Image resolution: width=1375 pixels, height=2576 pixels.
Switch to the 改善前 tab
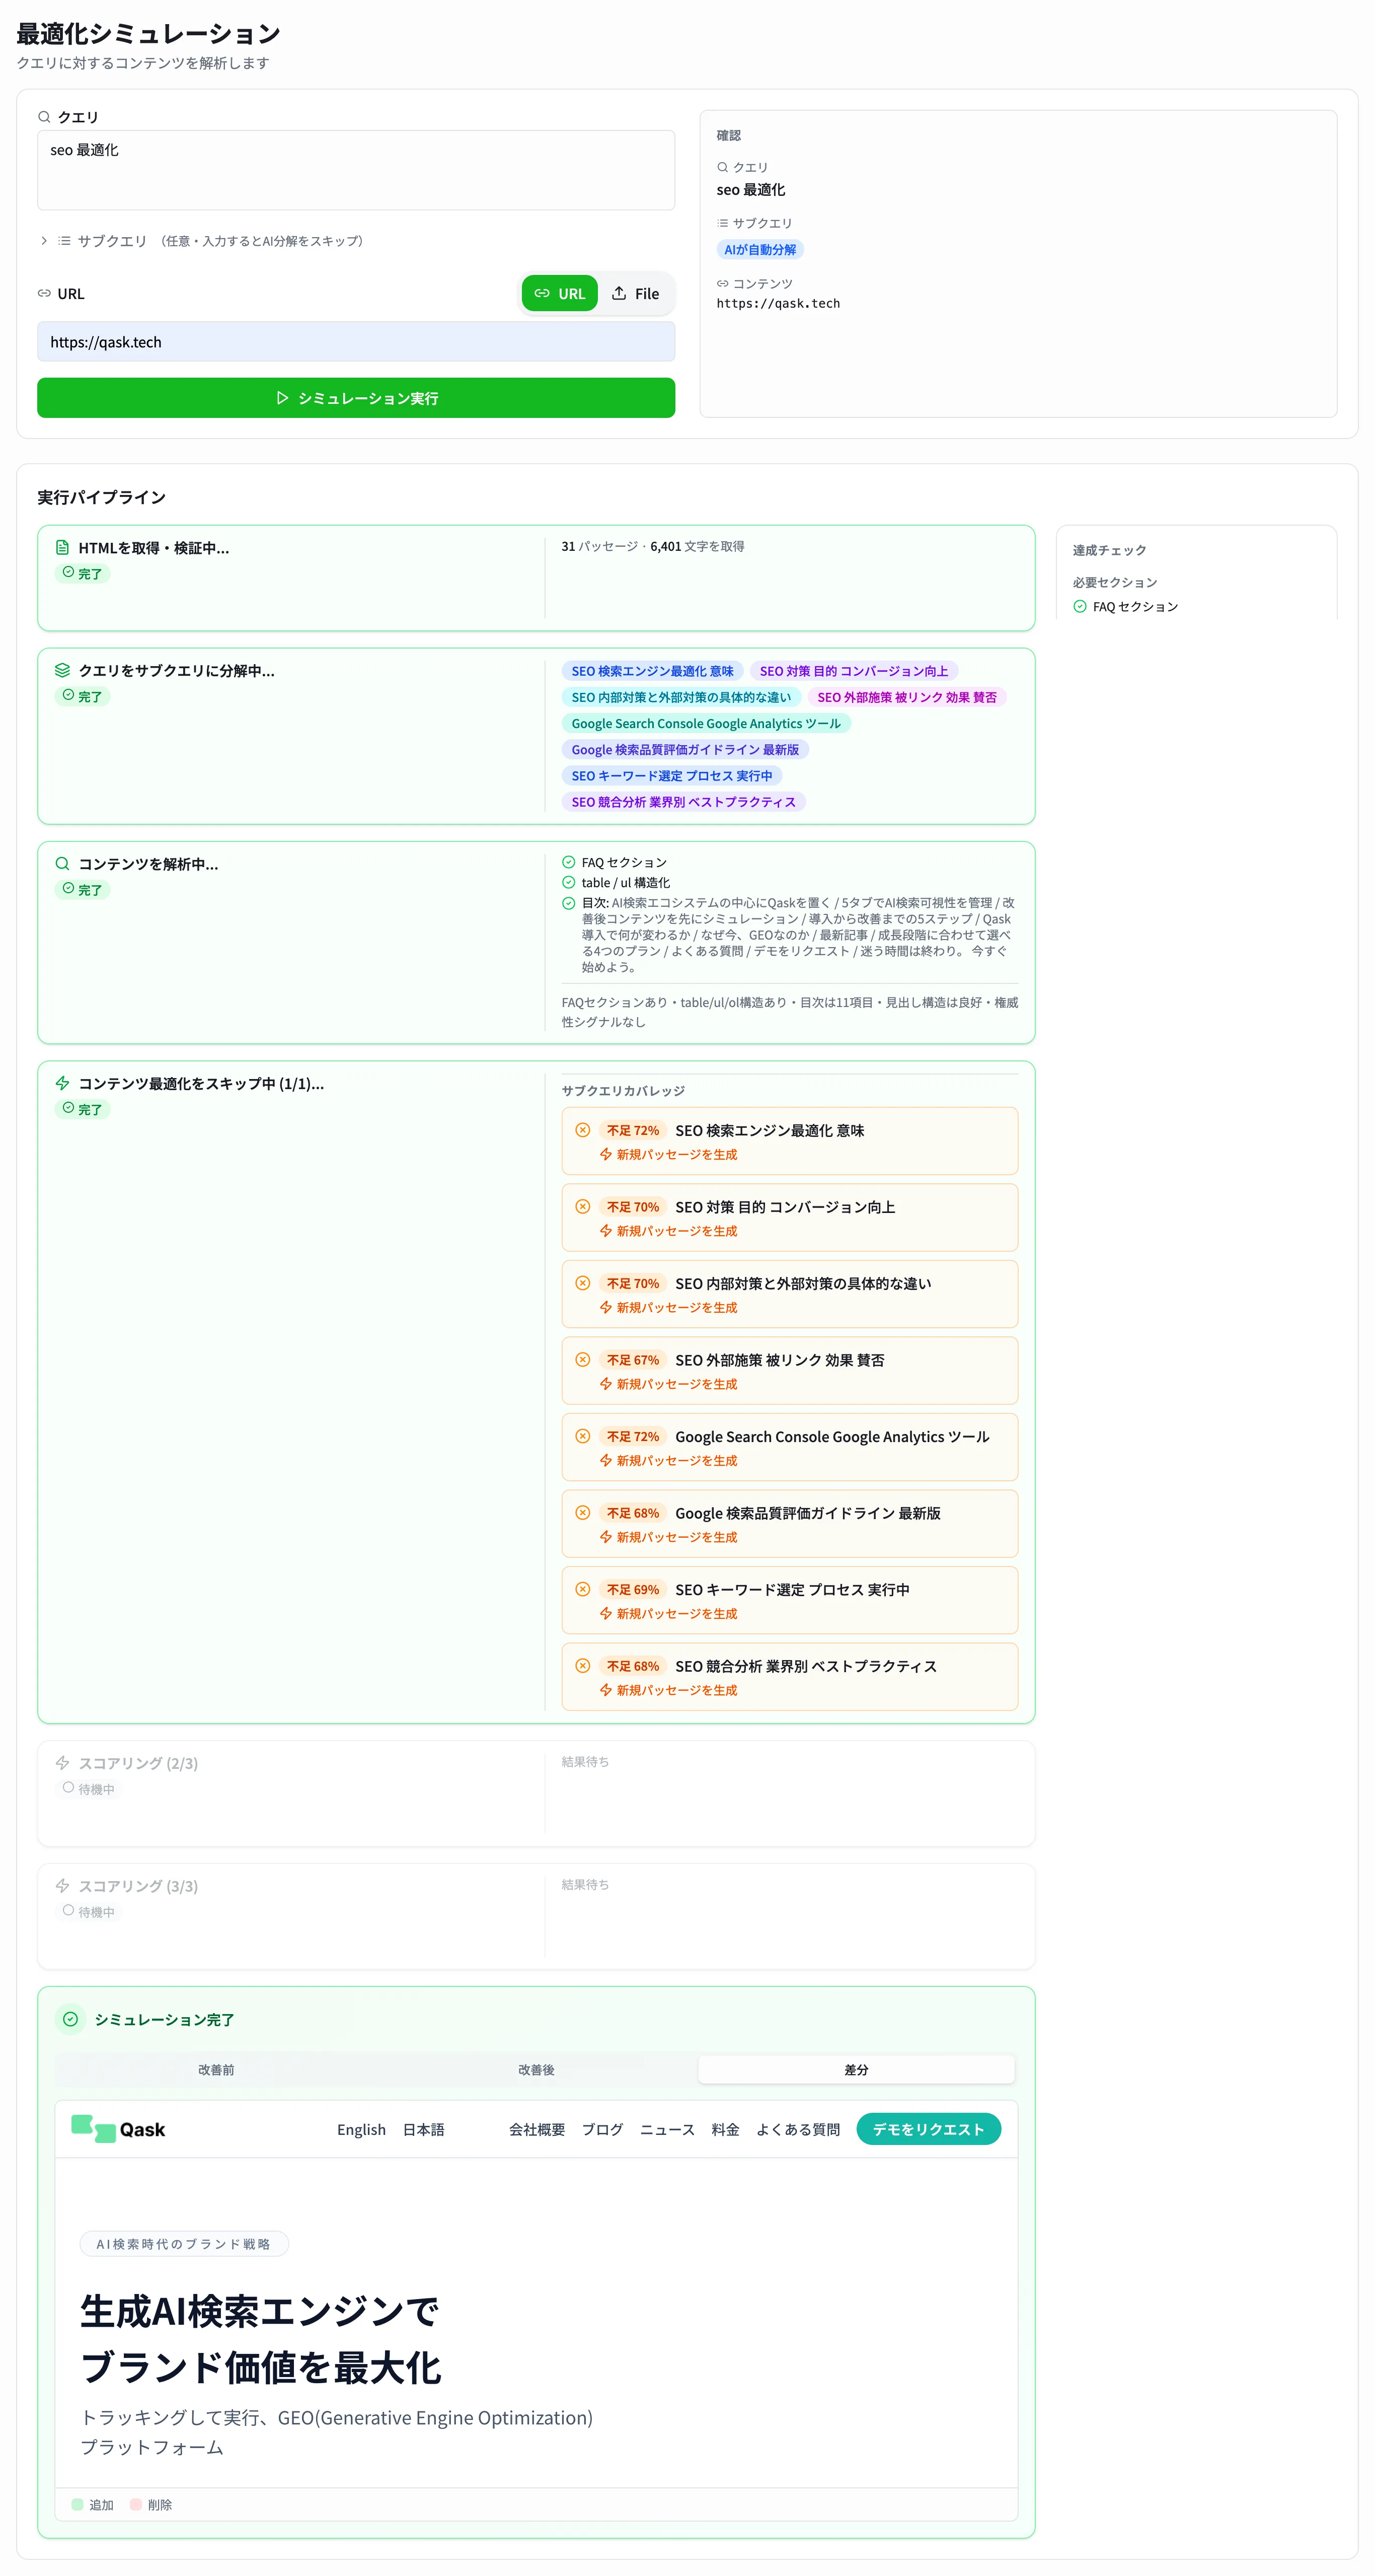coord(216,2069)
